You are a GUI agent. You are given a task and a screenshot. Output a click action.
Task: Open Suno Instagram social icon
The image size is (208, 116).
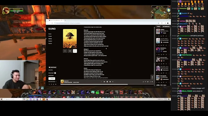51,84
